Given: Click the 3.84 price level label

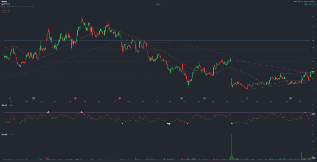Looking at the screenshot, I should [x=313, y=41].
